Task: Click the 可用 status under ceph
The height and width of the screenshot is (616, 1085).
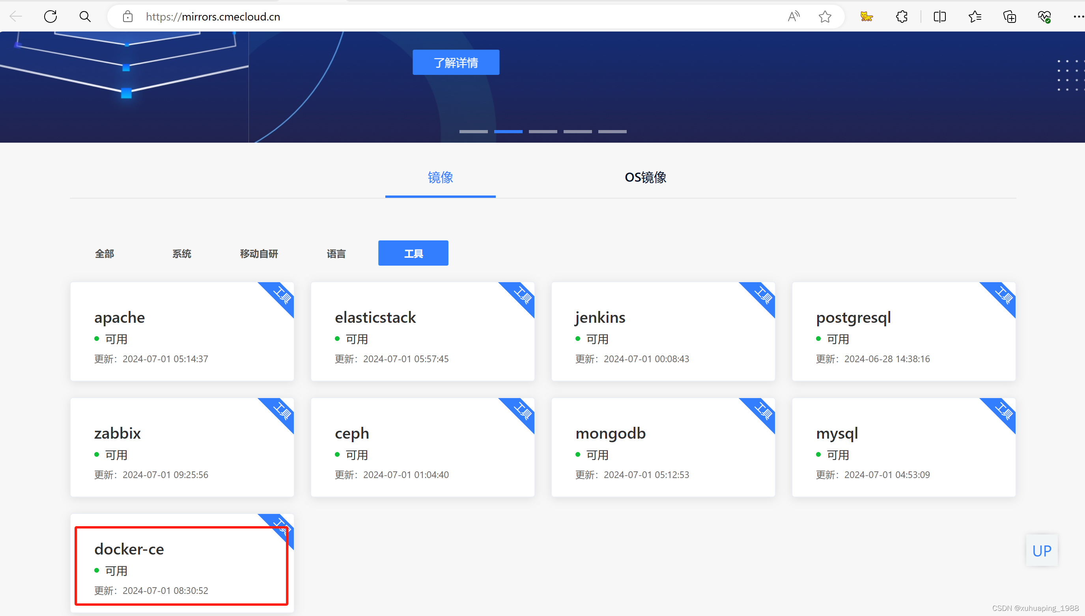Action: point(357,455)
